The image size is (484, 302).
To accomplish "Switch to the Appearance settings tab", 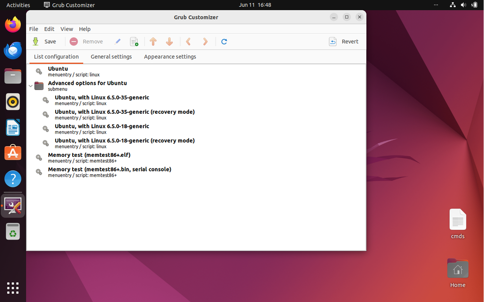I will [170, 57].
